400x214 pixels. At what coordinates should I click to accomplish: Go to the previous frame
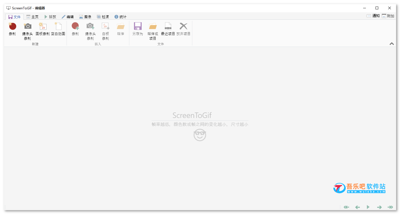pyautogui.click(x=357, y=207)
